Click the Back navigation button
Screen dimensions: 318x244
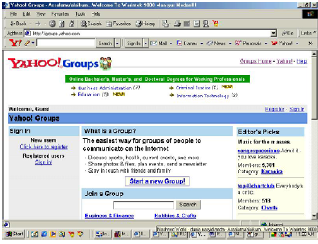pos(18,24)
